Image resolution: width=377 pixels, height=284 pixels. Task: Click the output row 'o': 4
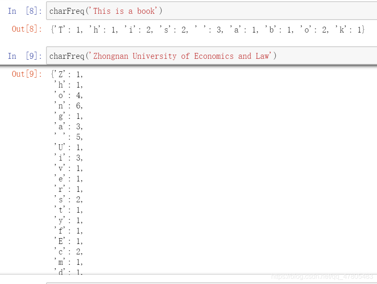click(68, 96)
